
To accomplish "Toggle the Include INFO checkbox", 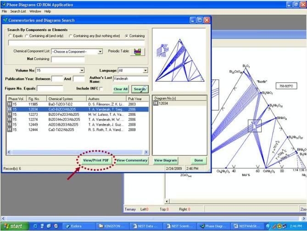I will point(101,89).
